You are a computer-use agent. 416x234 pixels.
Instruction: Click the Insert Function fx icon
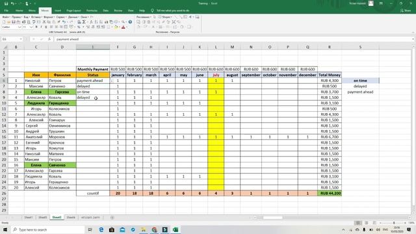click(x=49, y=39)
